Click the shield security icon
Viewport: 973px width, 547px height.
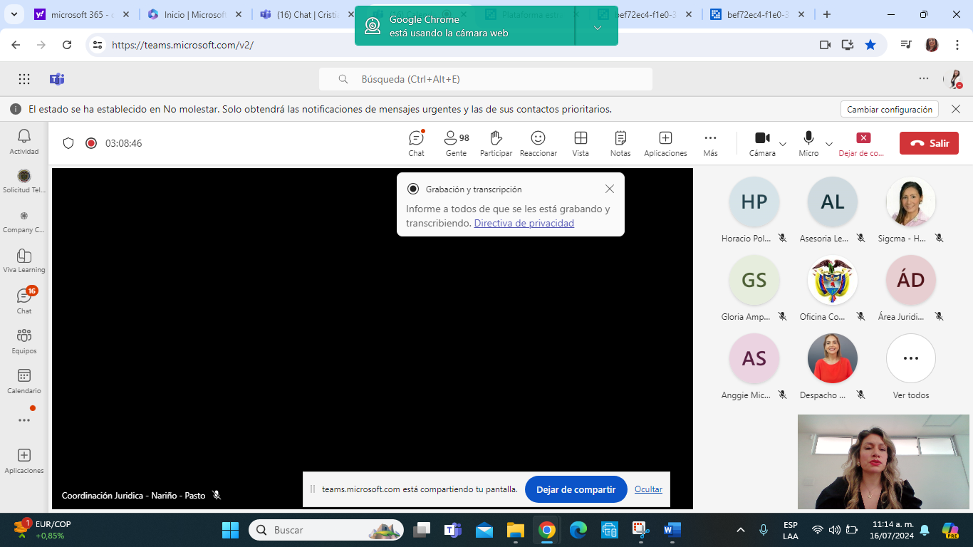pos(68,143)
